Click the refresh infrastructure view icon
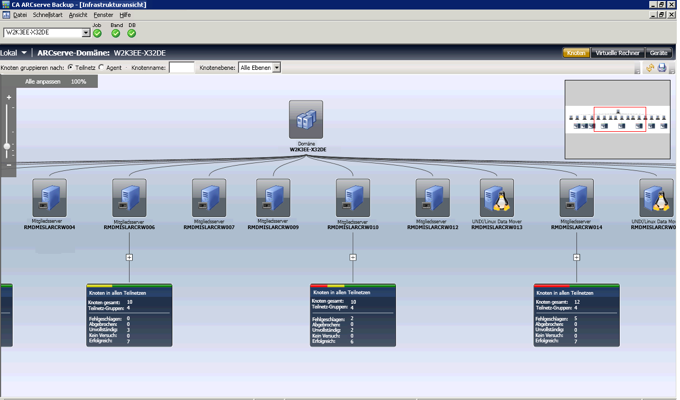Screen dimensions: 680x400 tap(650, 68)
